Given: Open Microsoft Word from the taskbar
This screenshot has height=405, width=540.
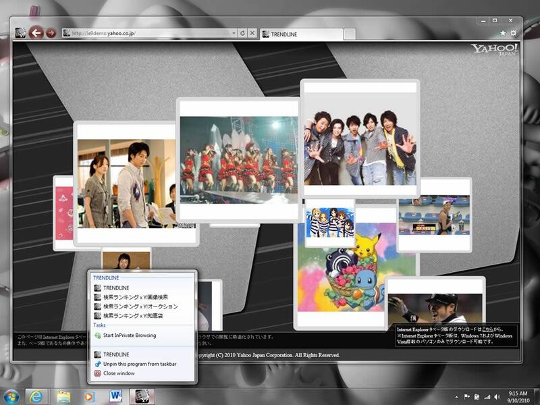Looking at the screenshot, I should click(114, 396).
